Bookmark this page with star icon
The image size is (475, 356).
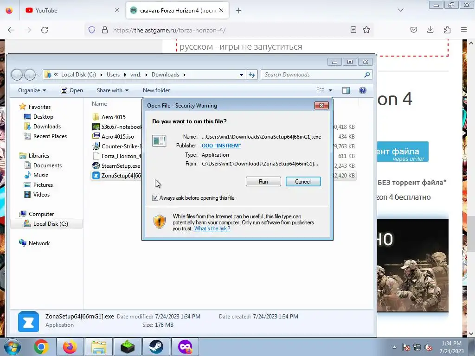(366, 30)
